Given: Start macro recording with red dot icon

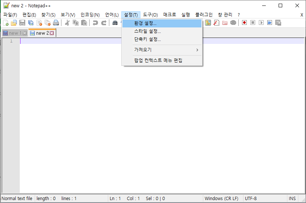Looking at the screenshot, I should tap(244, 23).
